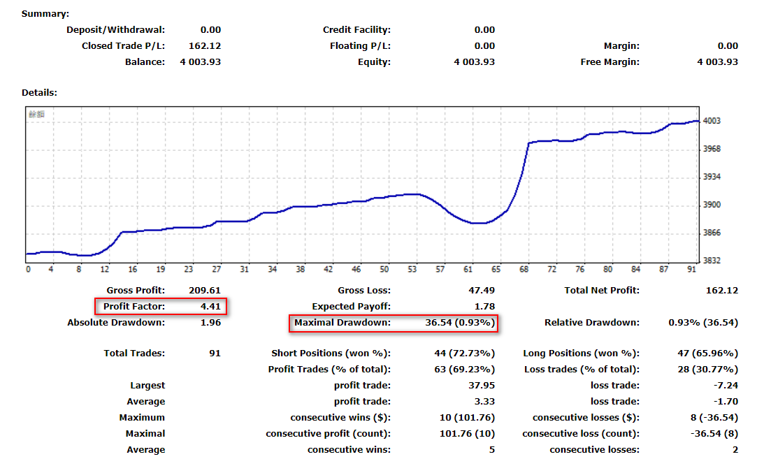Select the Floating P/L label
The image size is (757, 459).
(360, 46)
